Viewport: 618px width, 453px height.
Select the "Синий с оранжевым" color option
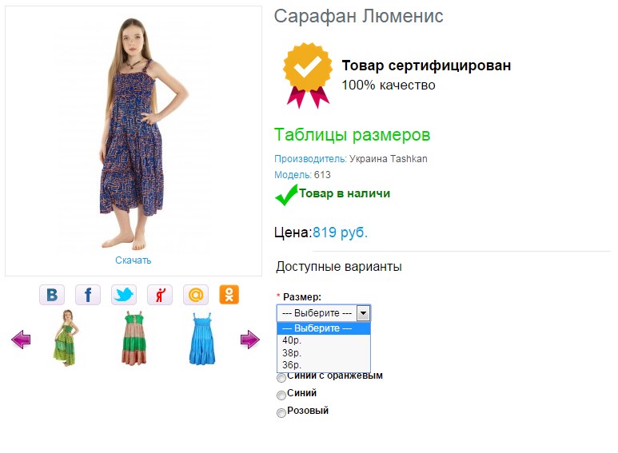click(281, 378)
